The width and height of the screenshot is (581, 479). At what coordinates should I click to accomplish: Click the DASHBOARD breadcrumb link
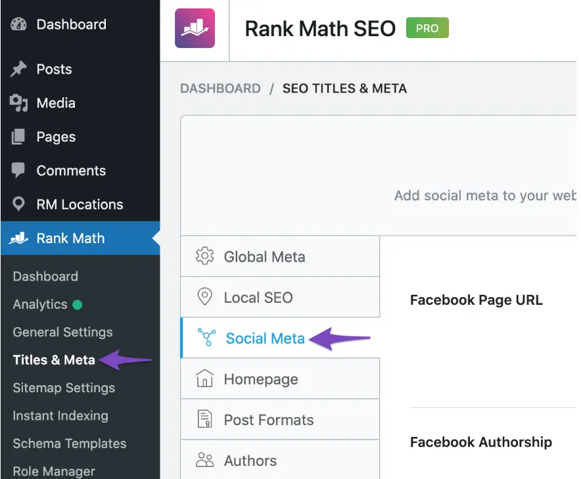[x=220, y=88]
